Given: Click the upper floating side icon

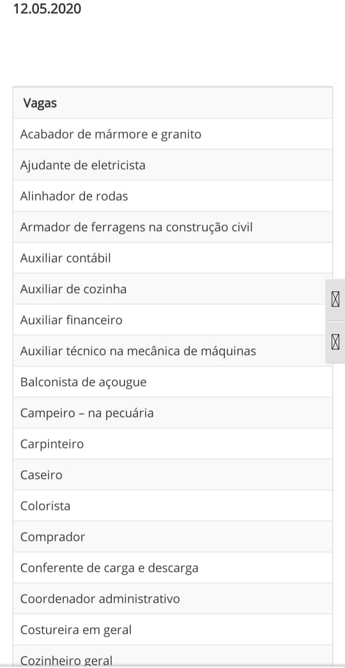Looking at the screenshot, I should click(335, 300).
